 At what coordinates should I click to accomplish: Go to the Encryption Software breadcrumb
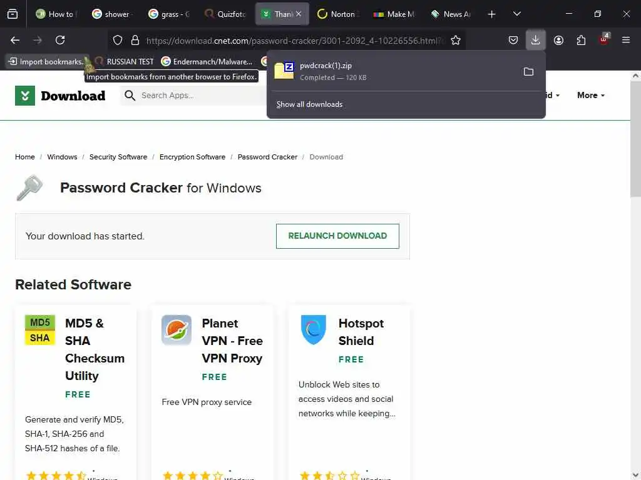(193, 157)
